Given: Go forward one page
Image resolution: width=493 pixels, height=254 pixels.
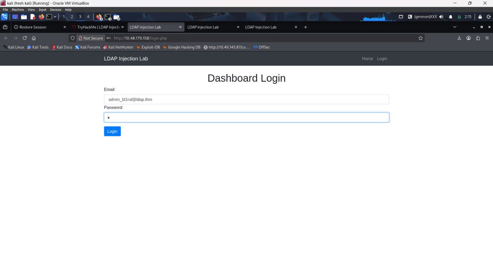Looking at the screenshot, I should point(15,38).
